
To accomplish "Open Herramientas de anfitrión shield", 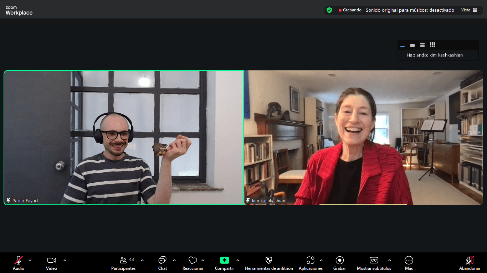I will (269, 261).
